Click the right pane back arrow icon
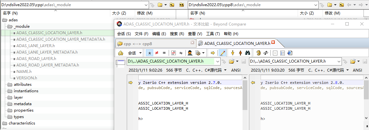 point(349,5)
